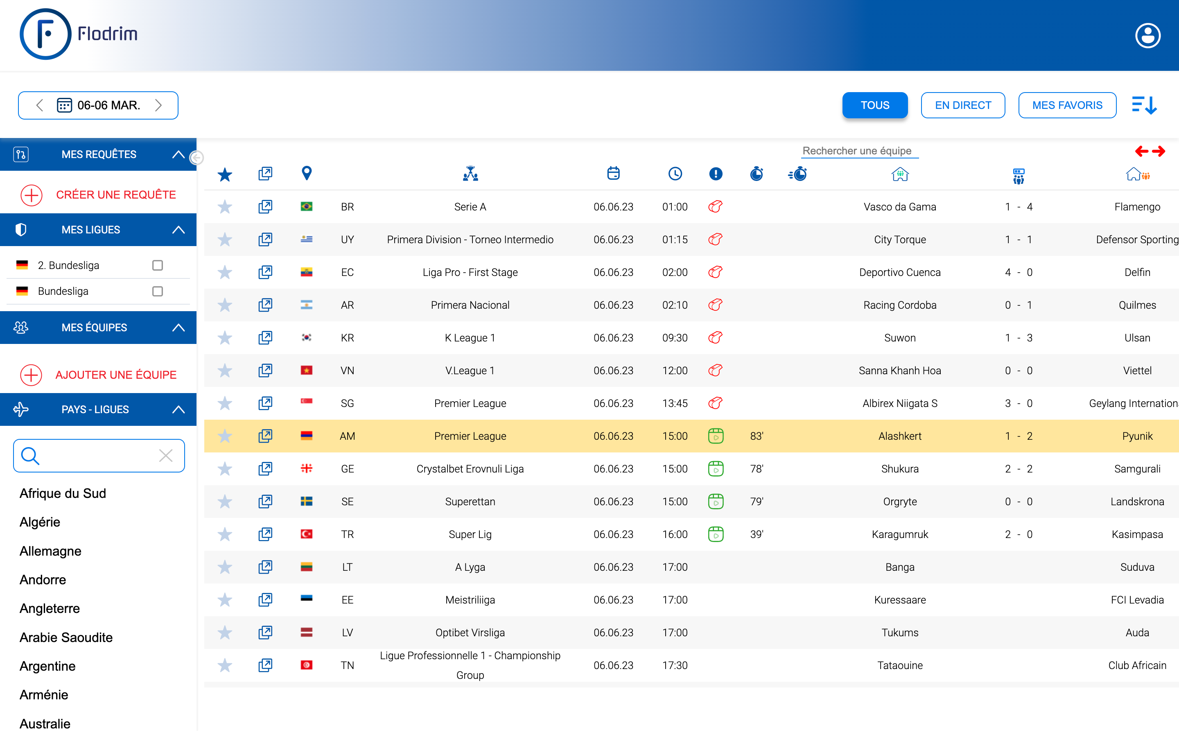The image size is (1179, 737).
Task: Favorite the Tukums match star
Action: [x=225, y=633]
